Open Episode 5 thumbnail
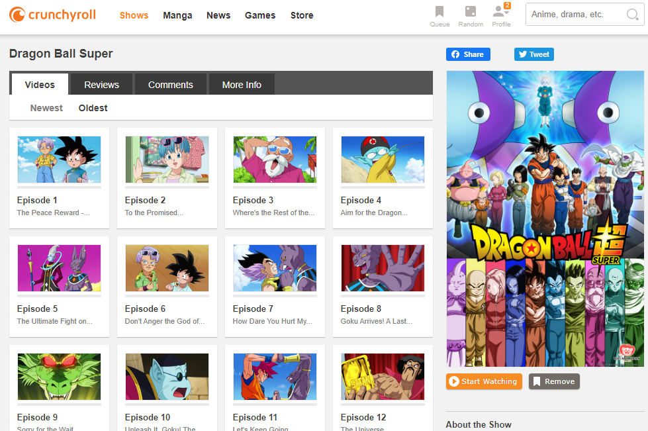The image size is (648, 431). 59,268
